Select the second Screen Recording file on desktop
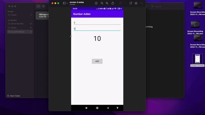The height and width of the screenshot is (115, 205). click(195, 28)
